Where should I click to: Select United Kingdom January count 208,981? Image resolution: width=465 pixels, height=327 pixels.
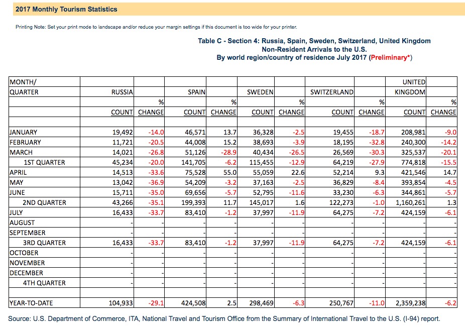point(413,132)
